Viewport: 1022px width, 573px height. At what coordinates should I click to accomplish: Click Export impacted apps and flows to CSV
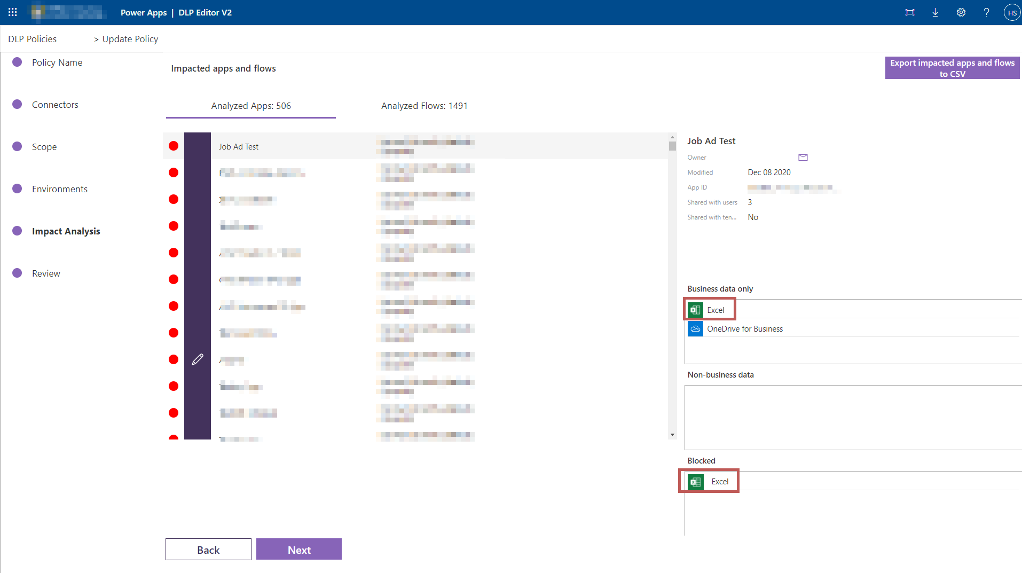[x=952, y=68]
